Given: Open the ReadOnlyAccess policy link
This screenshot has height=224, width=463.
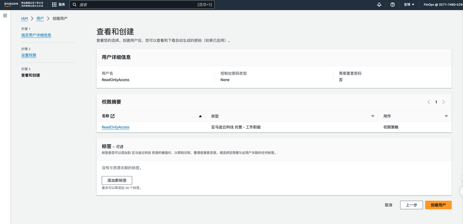Looking at the screenshot, I should point(115,127).
